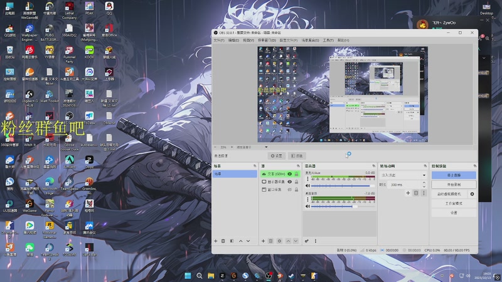This screenshot has width=502, height=282.
Task: Open the 帮助(H) menu
Action: (343, 40)
